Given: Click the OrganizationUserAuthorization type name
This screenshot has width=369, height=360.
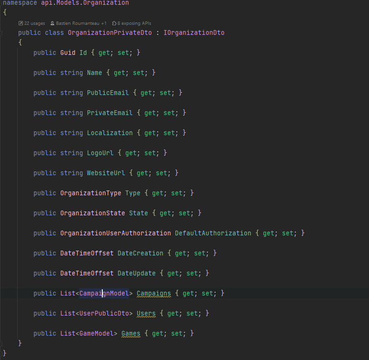Looking at the screenshot, I should pyautogui.click(x=116, y=233).
